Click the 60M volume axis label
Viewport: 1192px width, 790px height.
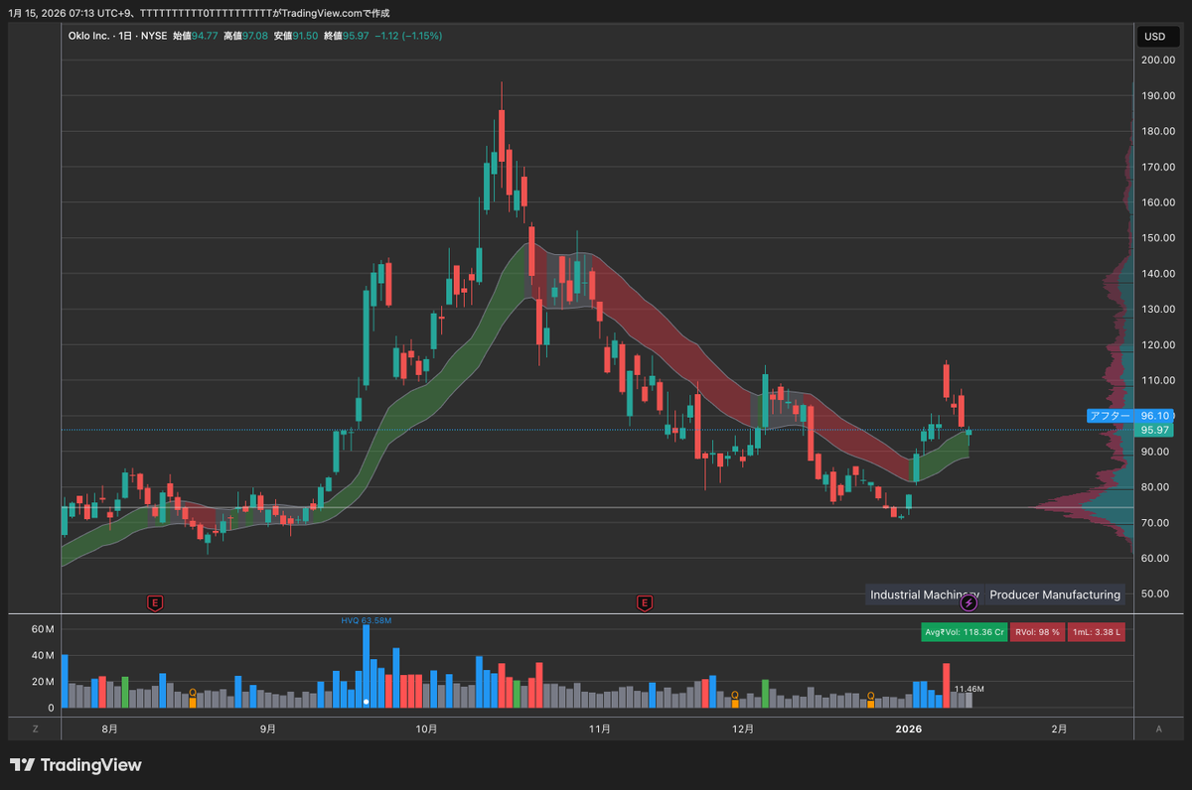(42, 629)
